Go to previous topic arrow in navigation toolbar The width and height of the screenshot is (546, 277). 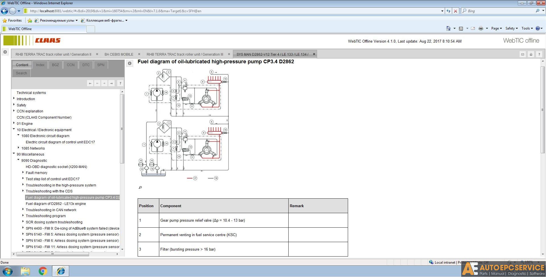point(97,83)
